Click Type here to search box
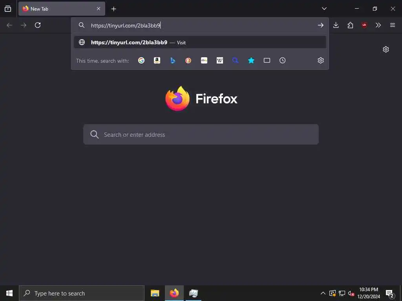The height and width of the screenshot is (301, 402). tap(82, 293)
